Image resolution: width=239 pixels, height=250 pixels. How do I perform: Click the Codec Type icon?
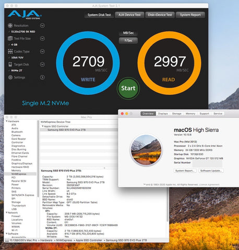point(10,52)
